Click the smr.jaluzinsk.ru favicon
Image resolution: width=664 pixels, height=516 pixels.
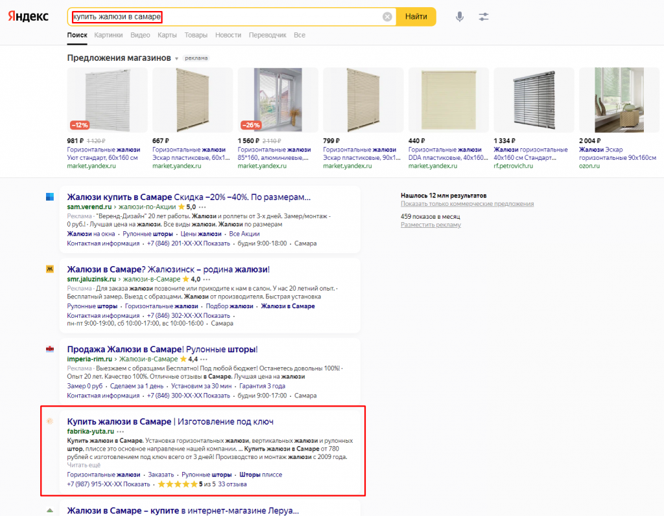click(50, 269)
